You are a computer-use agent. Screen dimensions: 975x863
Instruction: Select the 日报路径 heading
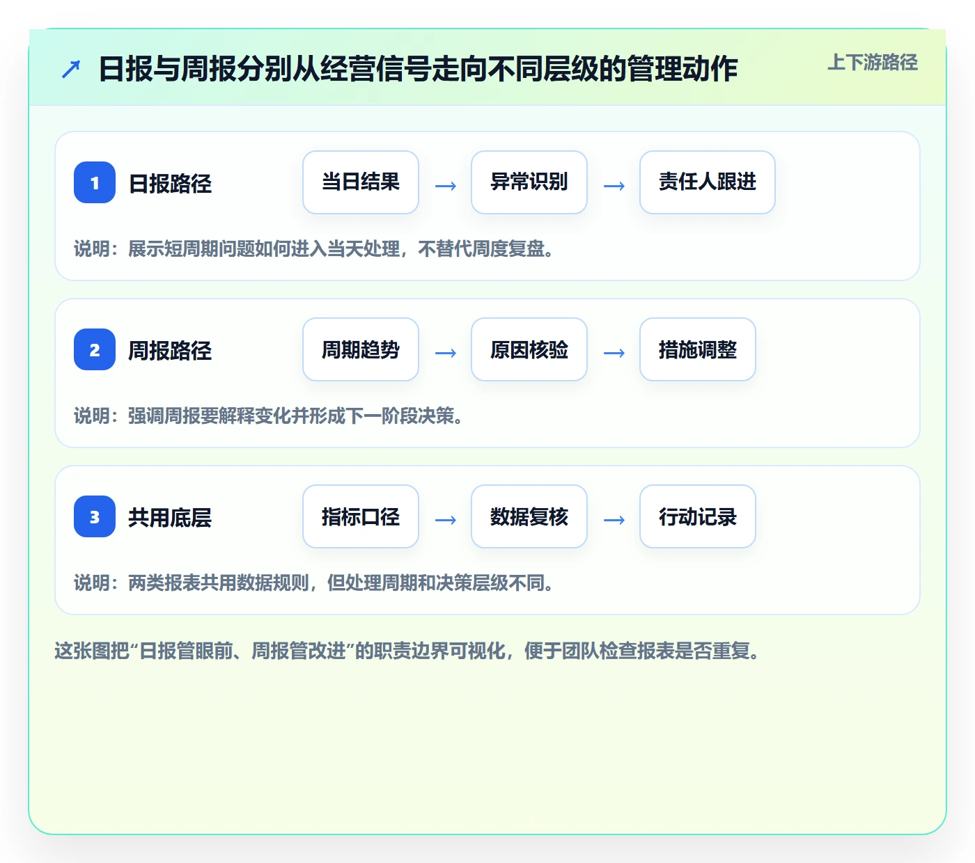(170, 183)
